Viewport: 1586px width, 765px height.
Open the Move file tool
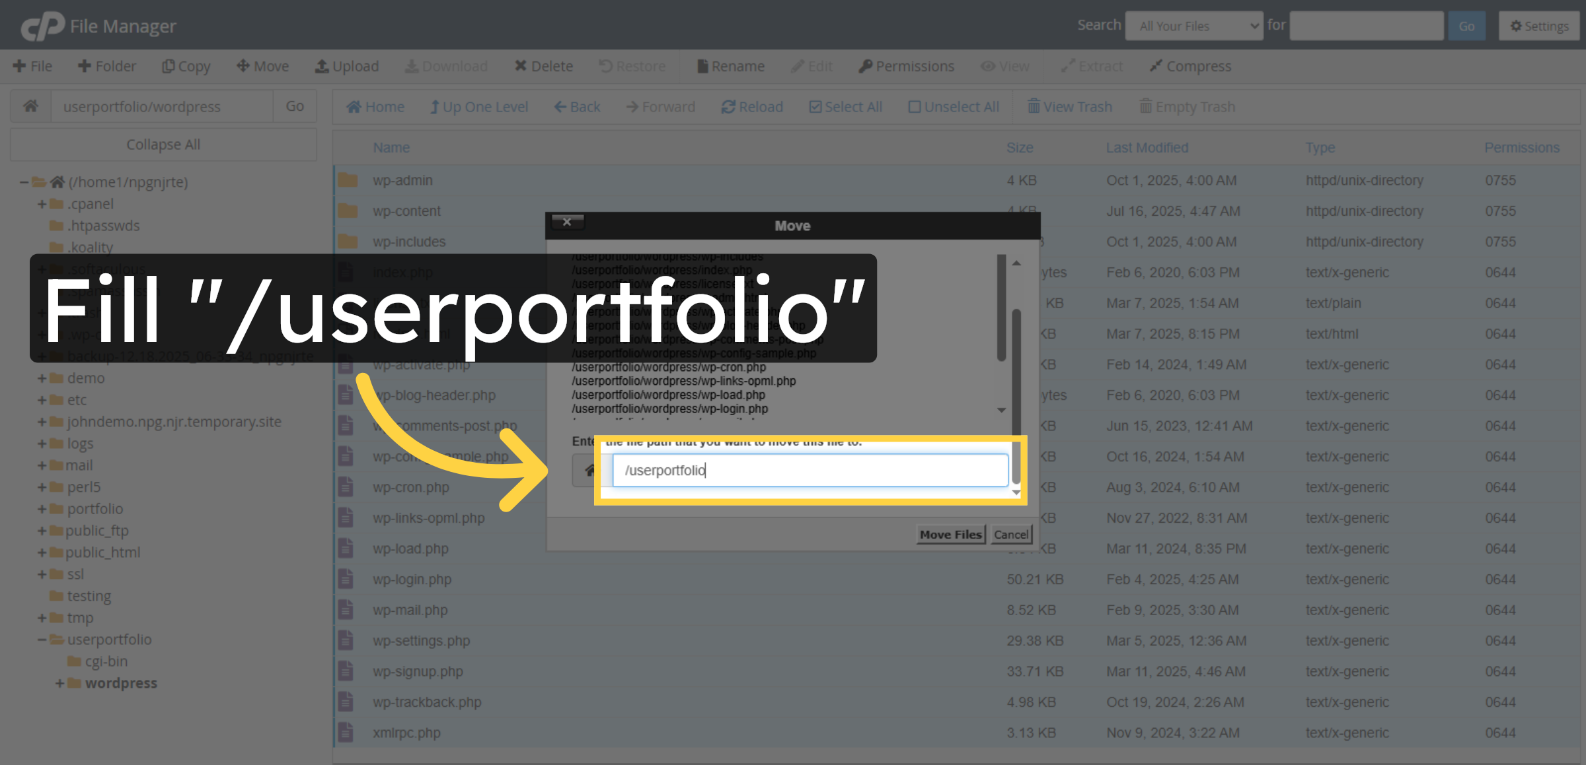tap(262, 66)
